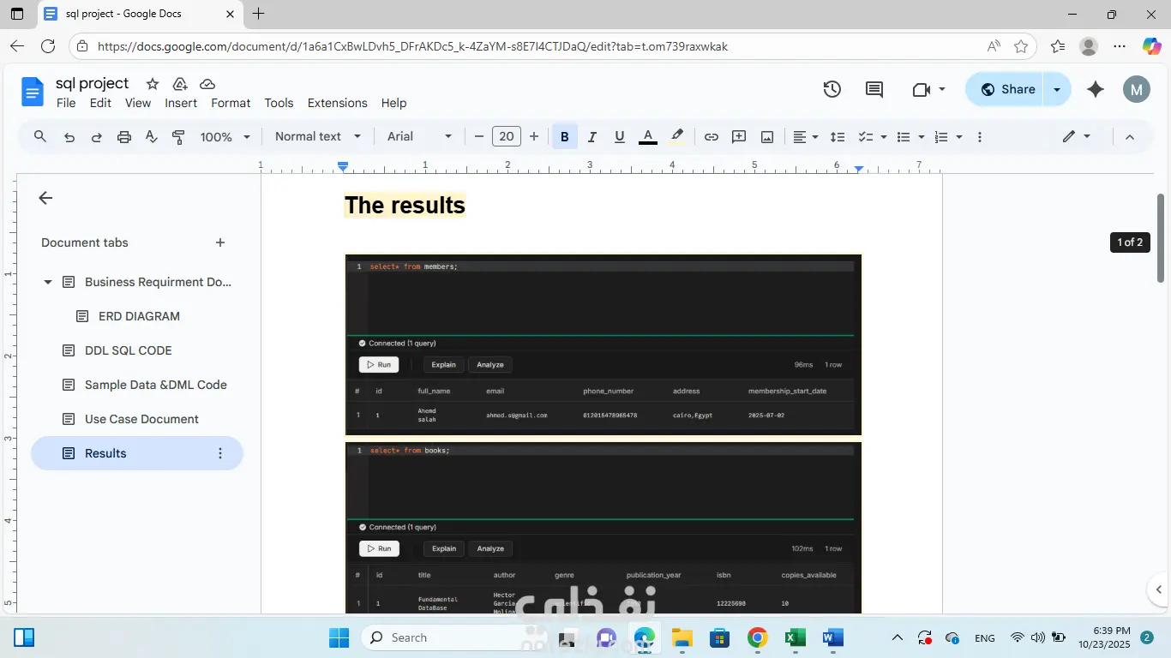Screen dimensions: 1171x658
Task: Star the sql project document
Action: [153, 84]
